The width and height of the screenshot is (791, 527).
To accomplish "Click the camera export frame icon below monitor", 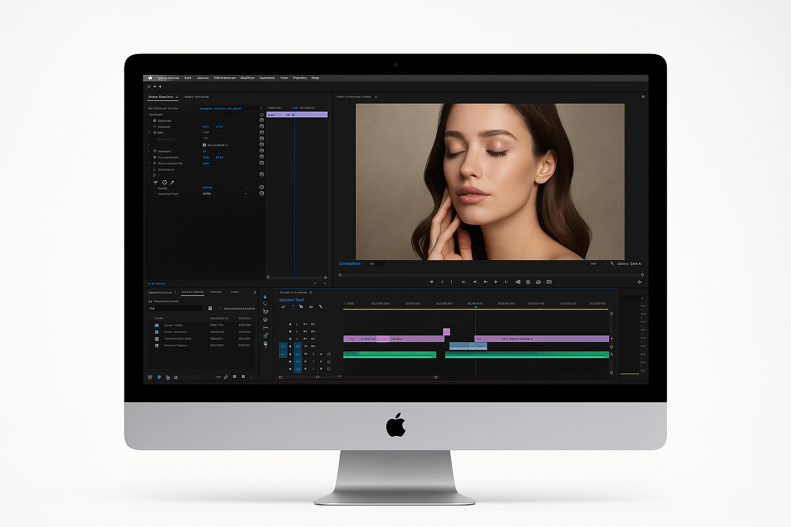I will (538, 282).
